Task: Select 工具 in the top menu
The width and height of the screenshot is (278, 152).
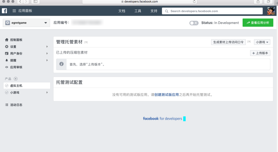Action: [138, 11]
